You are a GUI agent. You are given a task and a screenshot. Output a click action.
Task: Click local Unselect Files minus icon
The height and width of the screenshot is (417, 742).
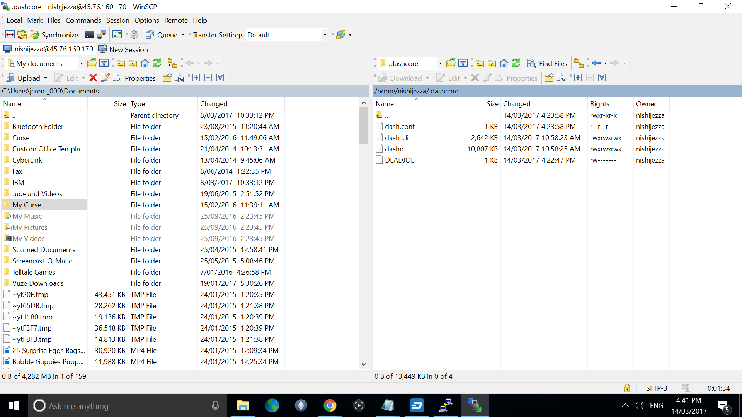[208, 78]
